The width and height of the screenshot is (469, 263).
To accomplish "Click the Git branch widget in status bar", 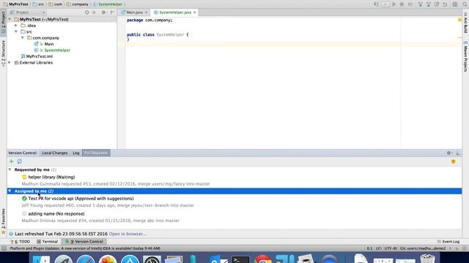I will coord(423,248).
